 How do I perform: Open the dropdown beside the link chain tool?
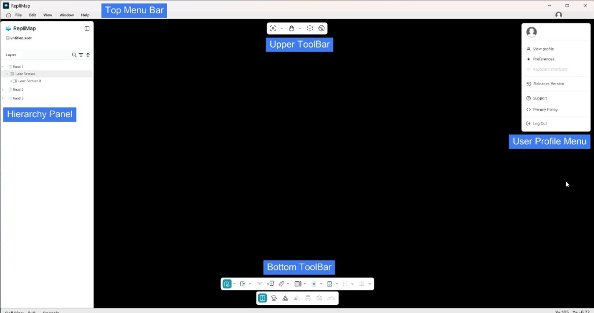288,284
